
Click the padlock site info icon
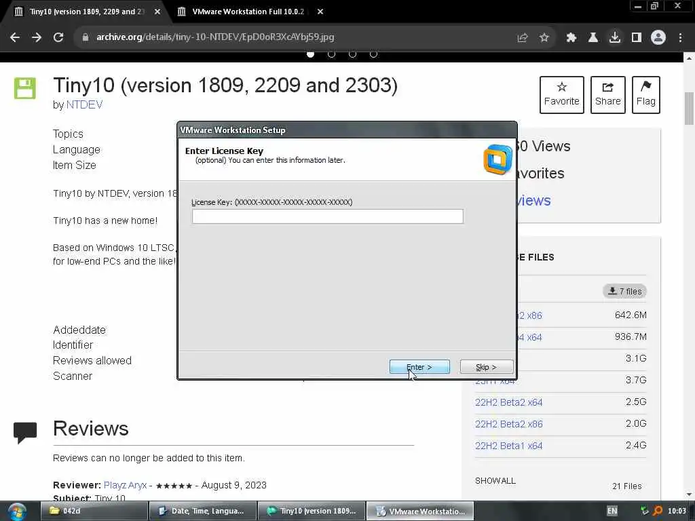[86, 38]
